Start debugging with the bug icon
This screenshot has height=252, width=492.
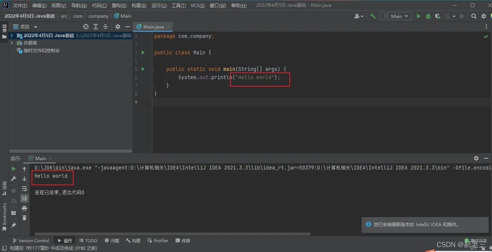tap(428, 16)
